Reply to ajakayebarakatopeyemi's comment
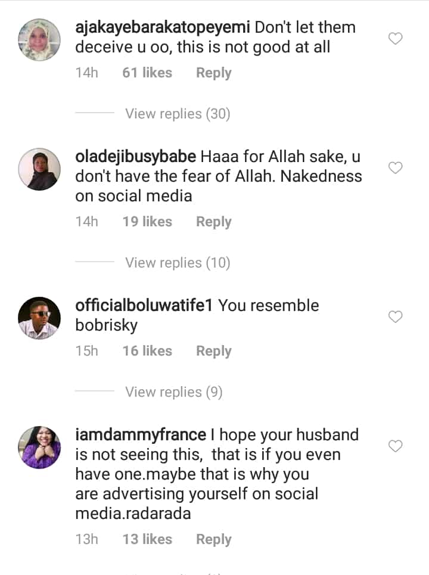 (213, 73)
